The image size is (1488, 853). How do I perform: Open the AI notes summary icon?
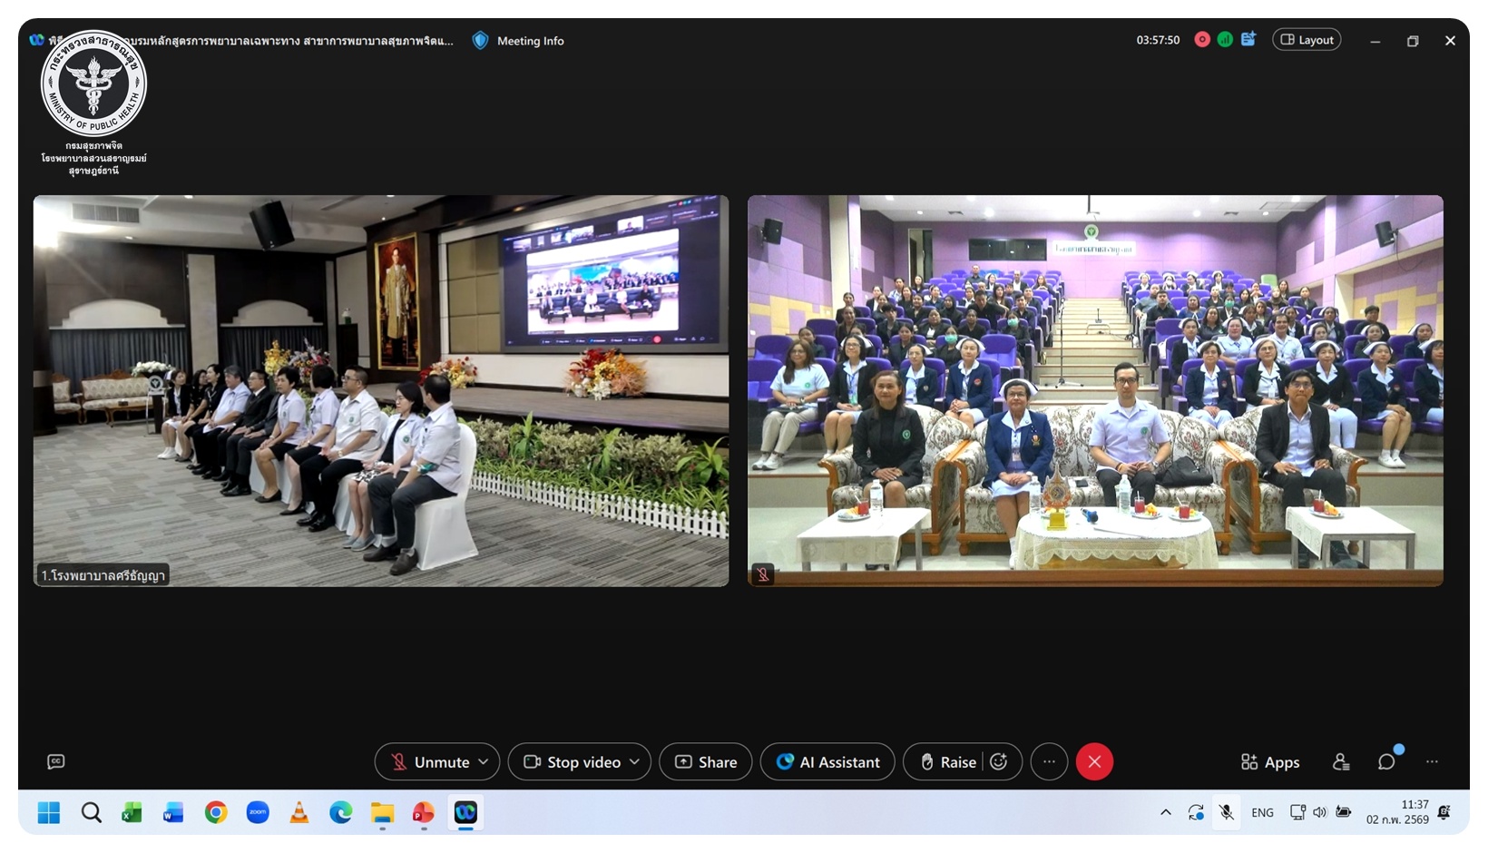1248,40
